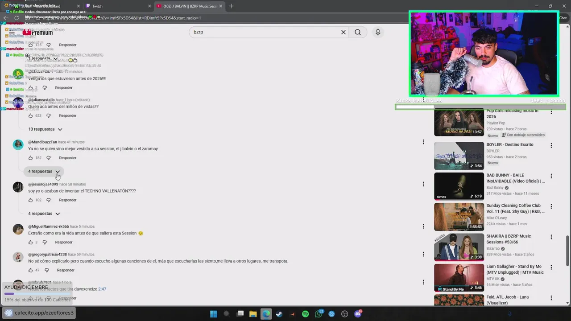571x321 pixels.
Task: Open Spotify from the taskbar
Action: 305,314
